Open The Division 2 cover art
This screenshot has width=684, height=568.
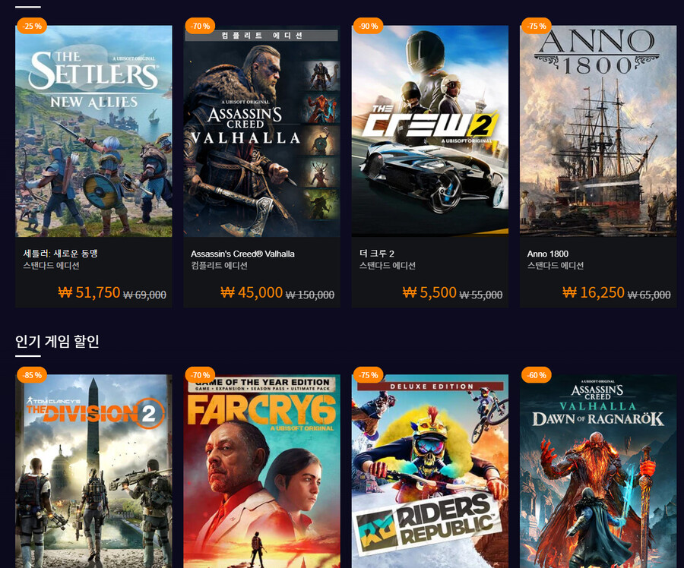[x=93, y=472]
